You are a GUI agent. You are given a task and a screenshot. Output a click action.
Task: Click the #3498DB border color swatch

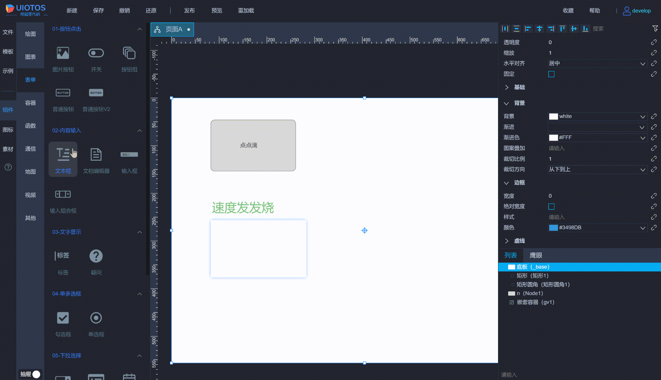(x=553, y=228)
